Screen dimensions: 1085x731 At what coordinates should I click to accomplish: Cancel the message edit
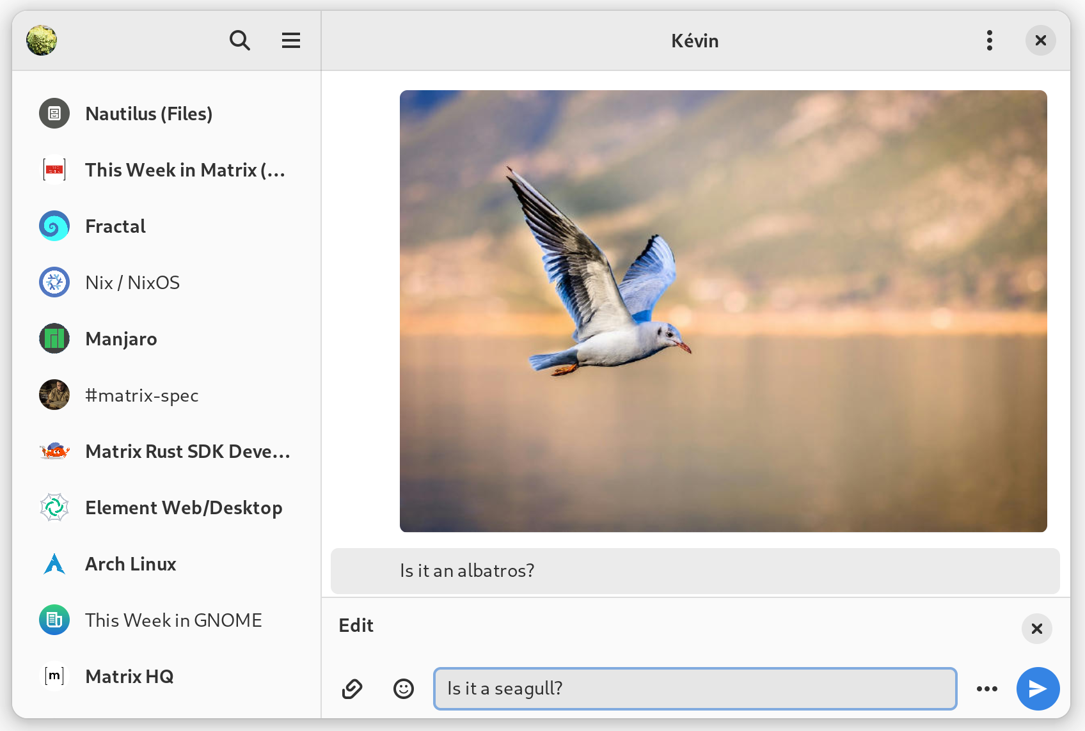[x=1036, y=628]
